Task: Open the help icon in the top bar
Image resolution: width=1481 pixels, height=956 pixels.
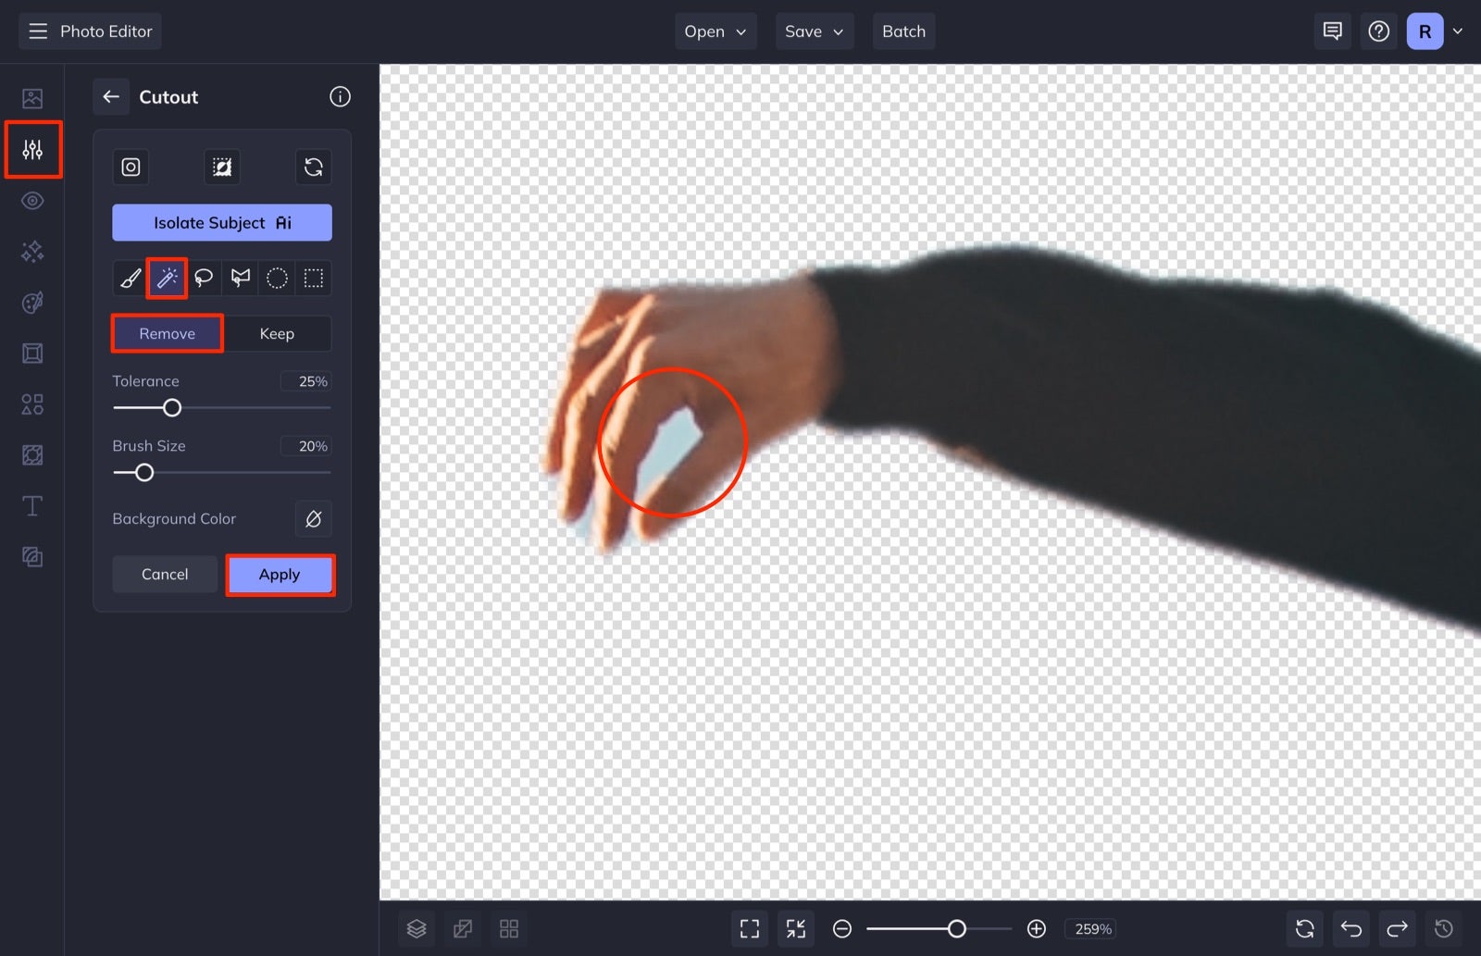Action: click(1378, 31)
